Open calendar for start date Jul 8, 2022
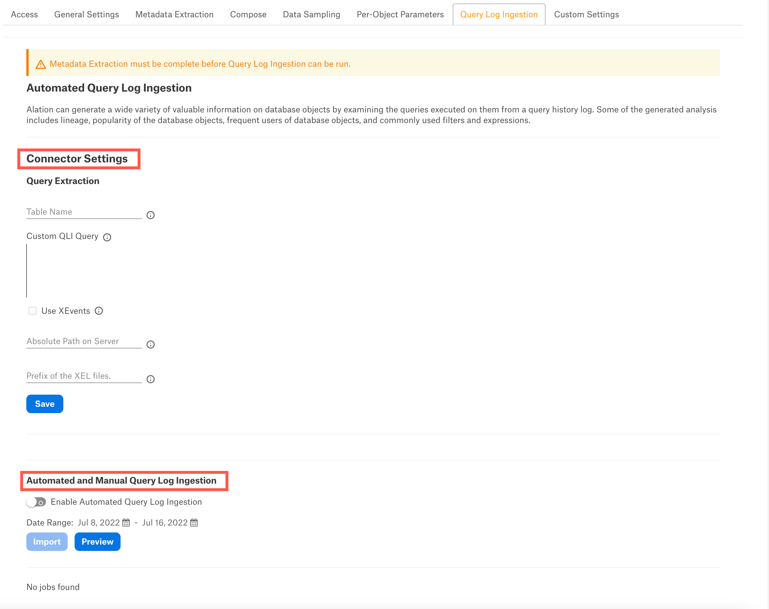 pos(126,522)
